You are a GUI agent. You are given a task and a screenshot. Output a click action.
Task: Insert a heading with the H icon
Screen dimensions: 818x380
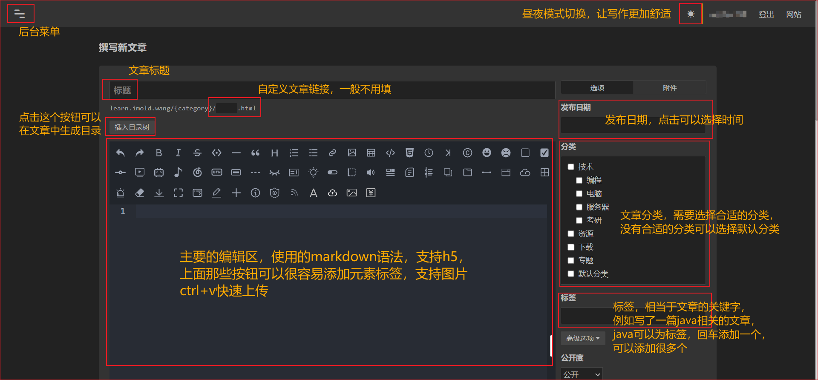[275, 153]
